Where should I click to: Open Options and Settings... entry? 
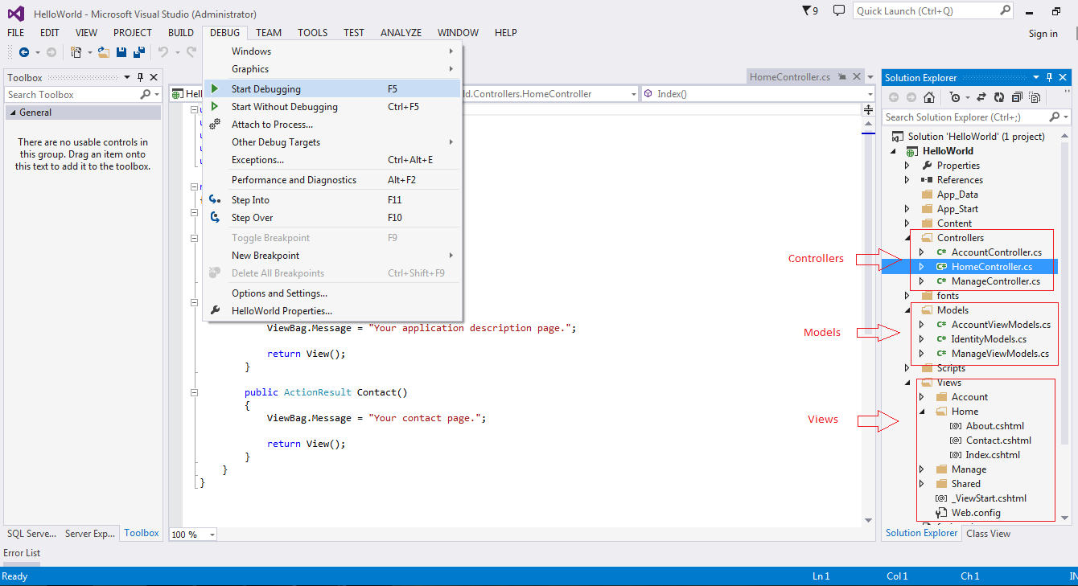(x=333, y=293)
